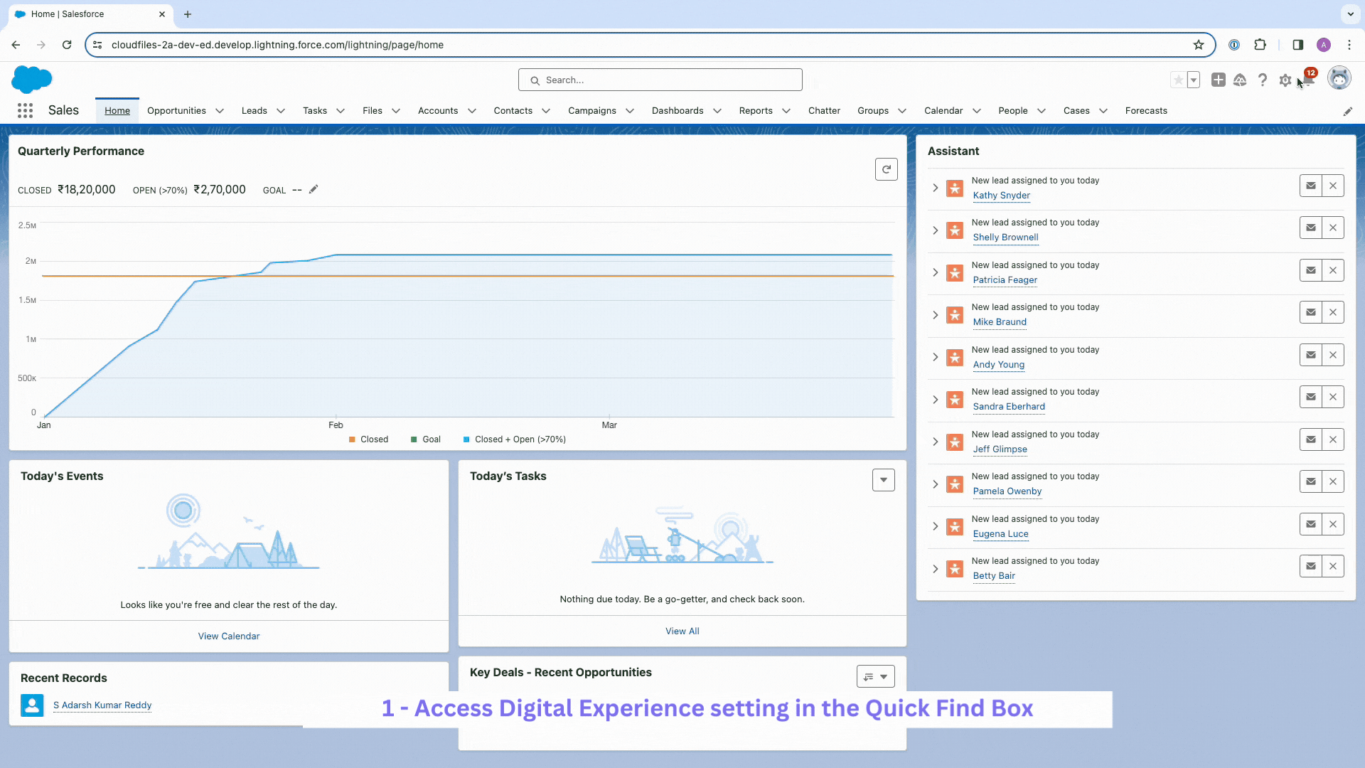Reload the page in browser

point(67,45)
